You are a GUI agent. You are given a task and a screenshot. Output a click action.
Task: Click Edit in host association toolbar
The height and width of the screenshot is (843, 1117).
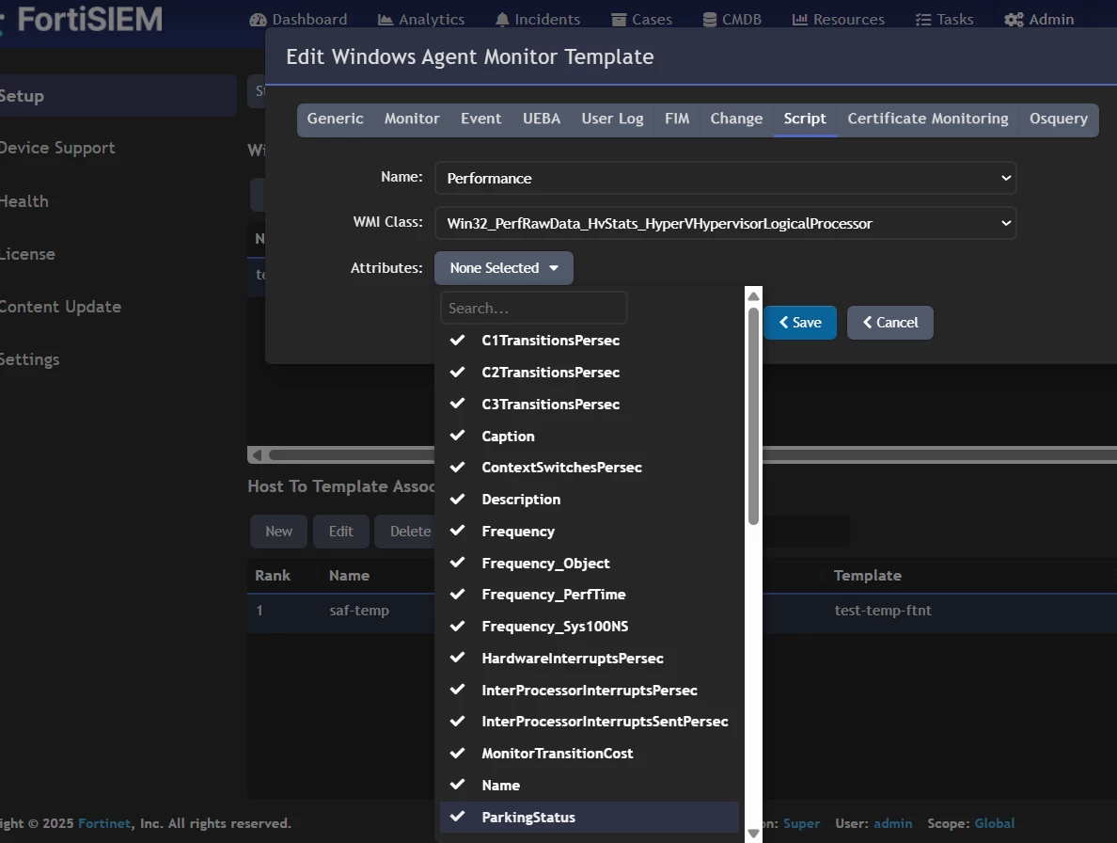pos(341,532)
